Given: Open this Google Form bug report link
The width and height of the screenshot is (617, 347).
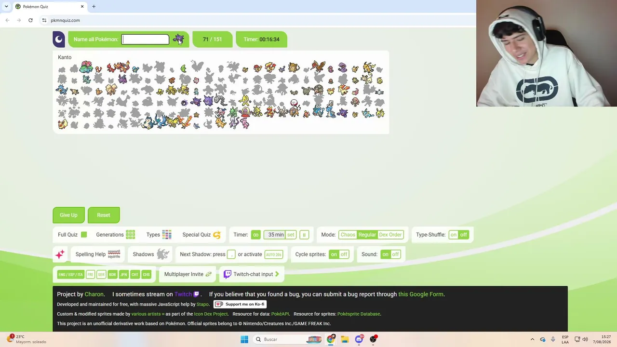Looking at the screenshot, I should tap(421, 294).
